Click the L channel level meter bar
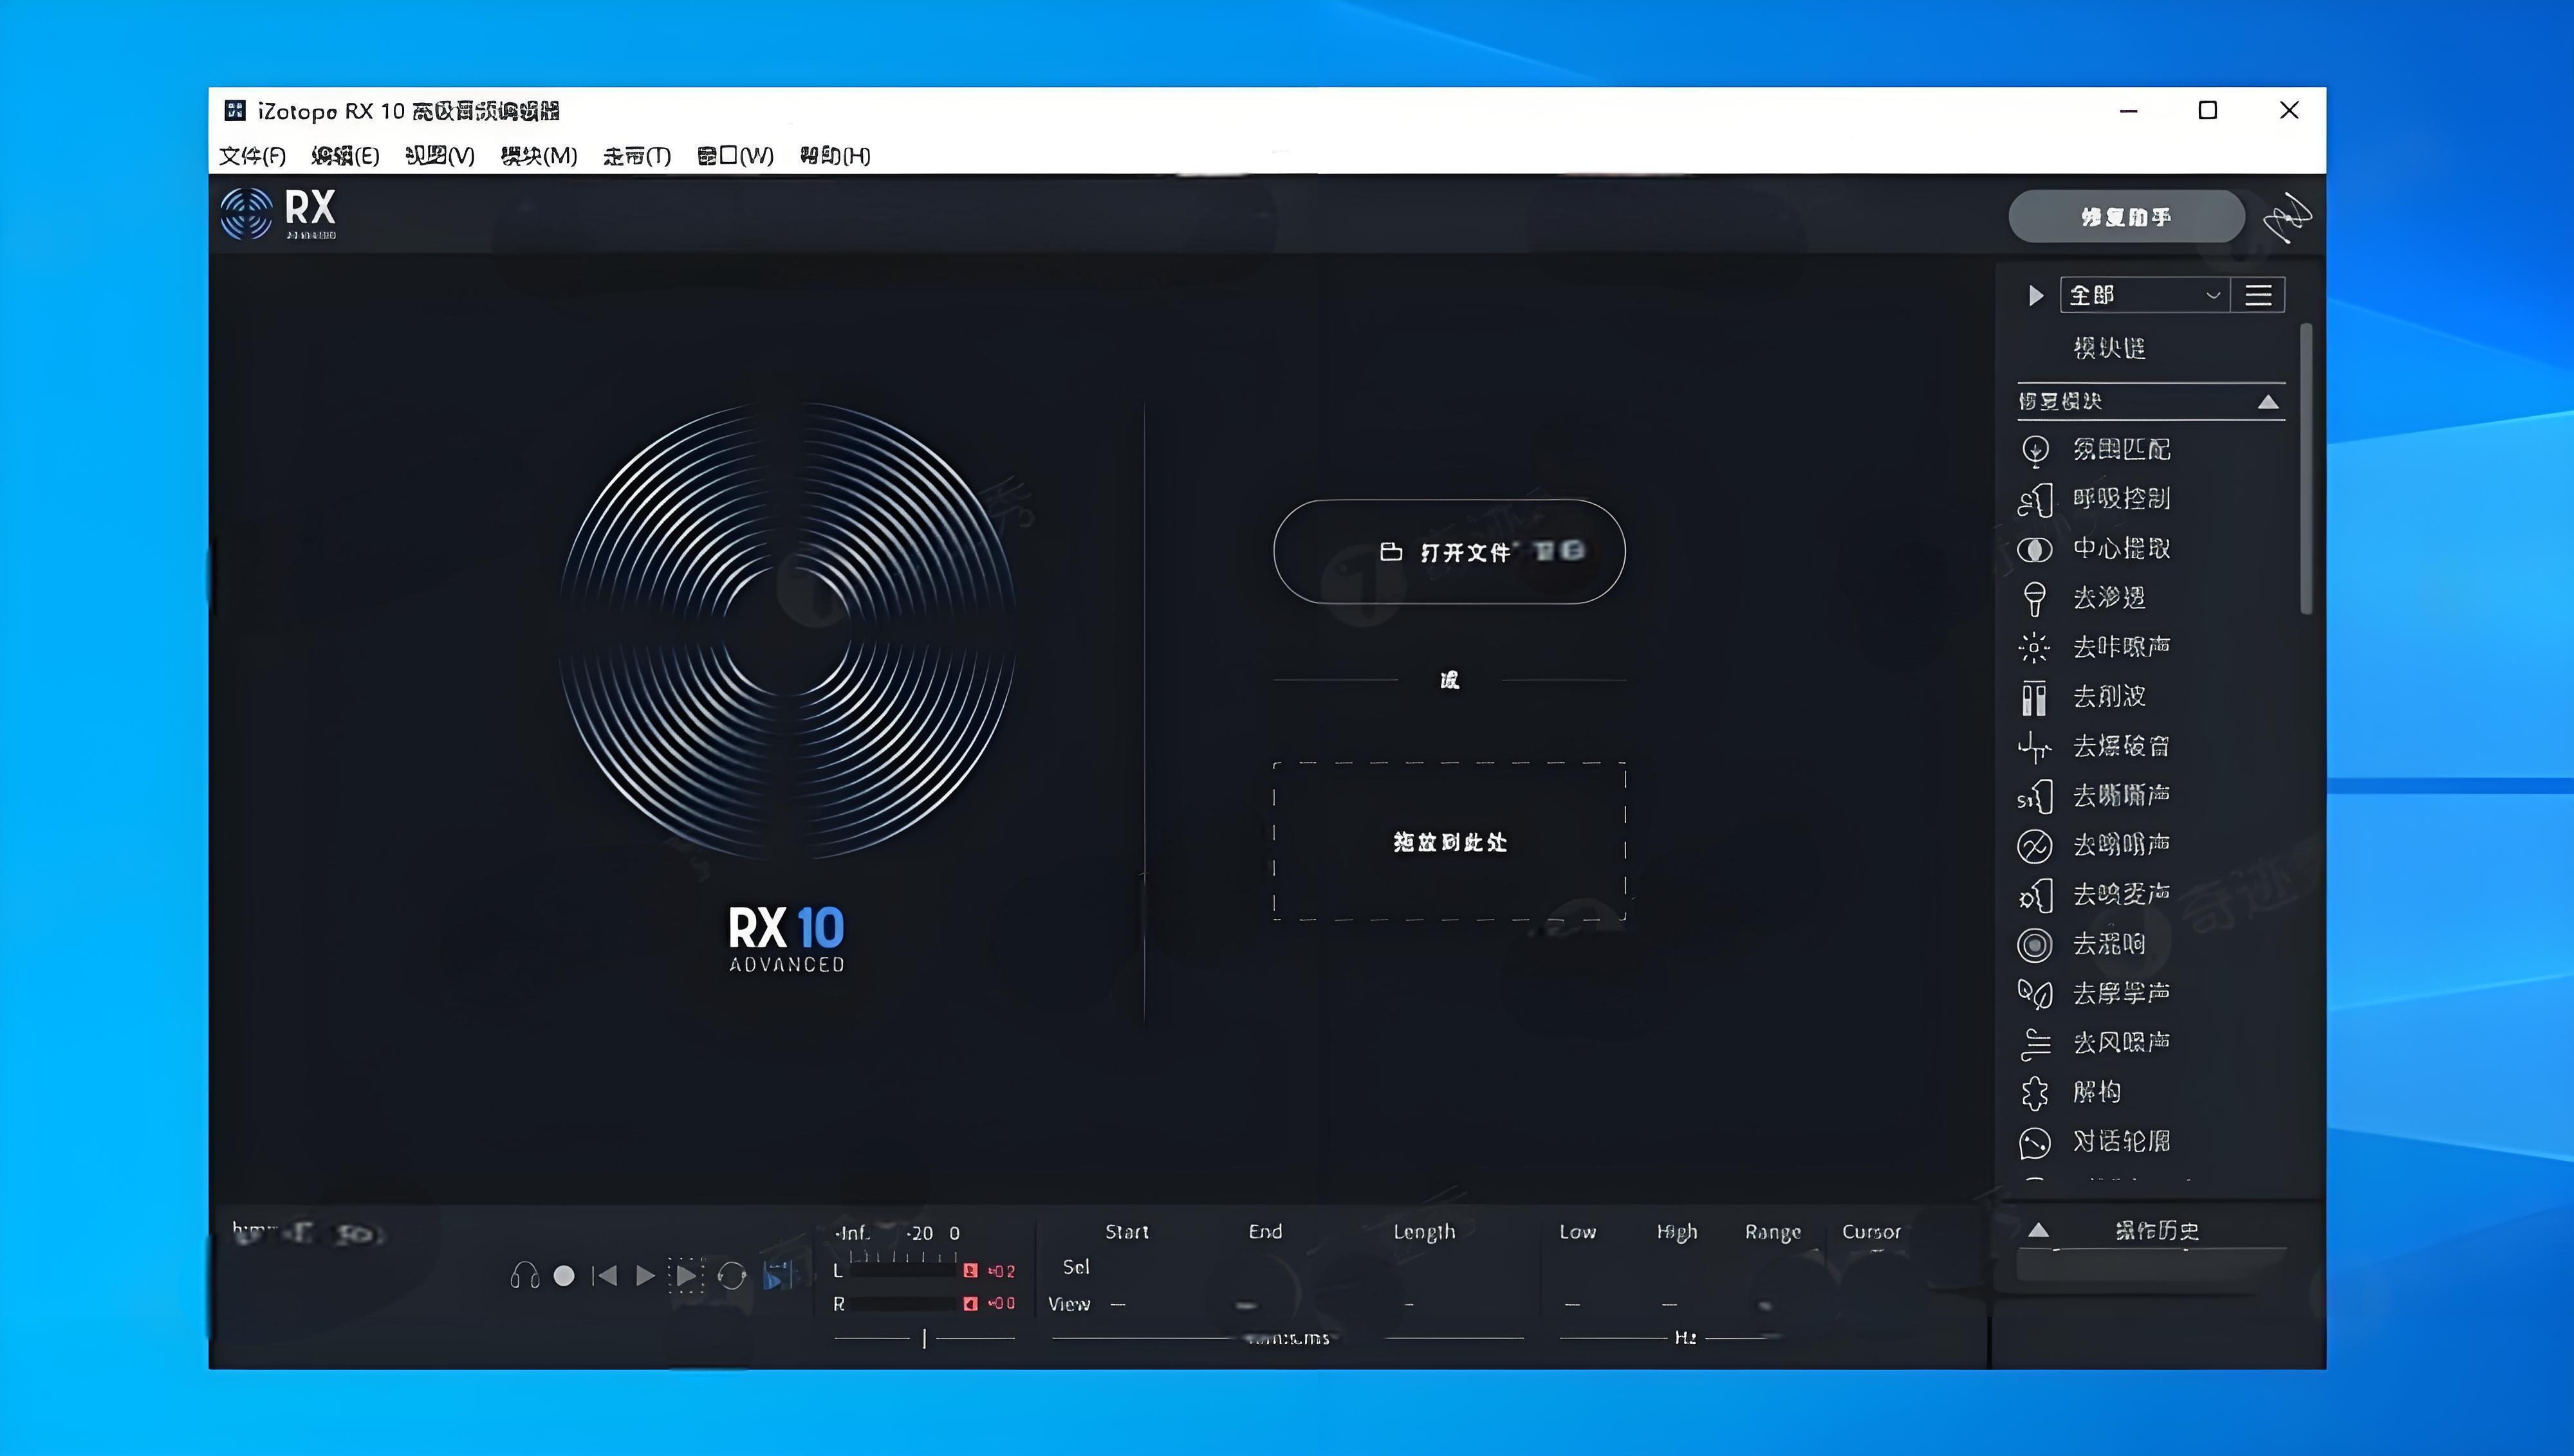 904,1271
